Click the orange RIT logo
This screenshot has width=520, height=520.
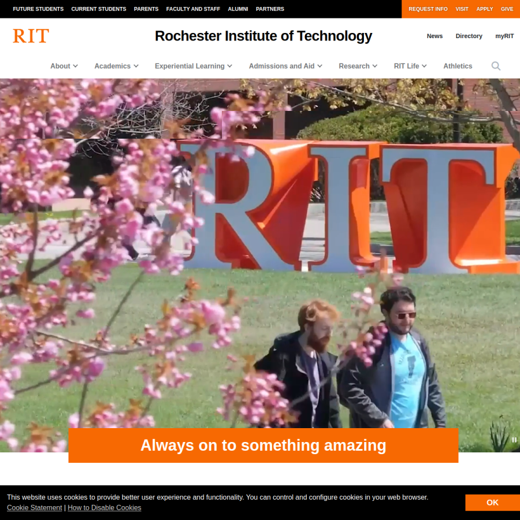pyautogui.click(x=31, y=36)
